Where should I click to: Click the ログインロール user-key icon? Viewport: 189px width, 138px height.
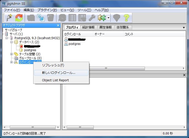click(x=16, y=62)
